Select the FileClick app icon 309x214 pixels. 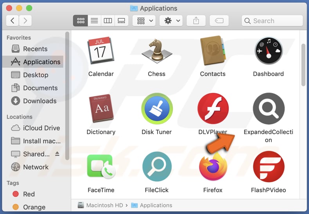[x=157, y=167]
